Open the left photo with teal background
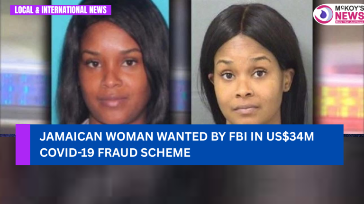364x204 pixels. [110, 62]
